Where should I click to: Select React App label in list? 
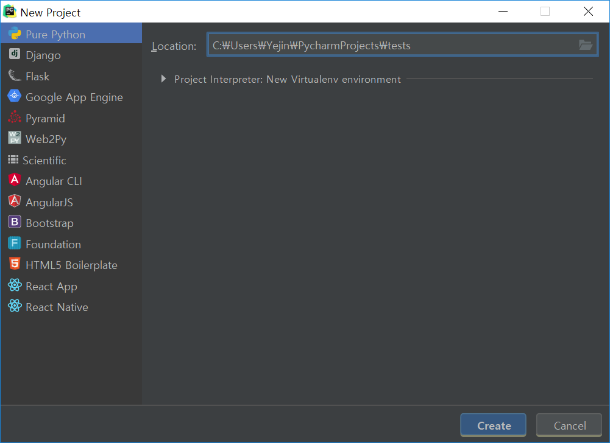coord(51,287)
